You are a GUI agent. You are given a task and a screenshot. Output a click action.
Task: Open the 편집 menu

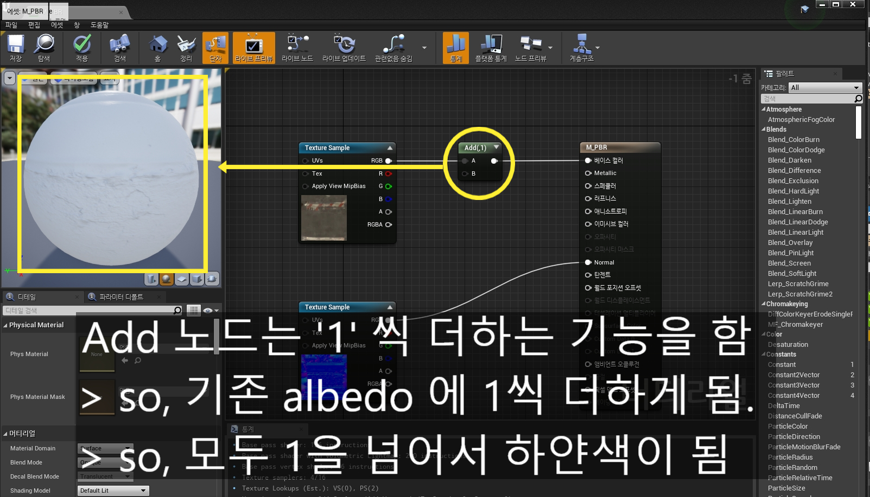[34, 25]
